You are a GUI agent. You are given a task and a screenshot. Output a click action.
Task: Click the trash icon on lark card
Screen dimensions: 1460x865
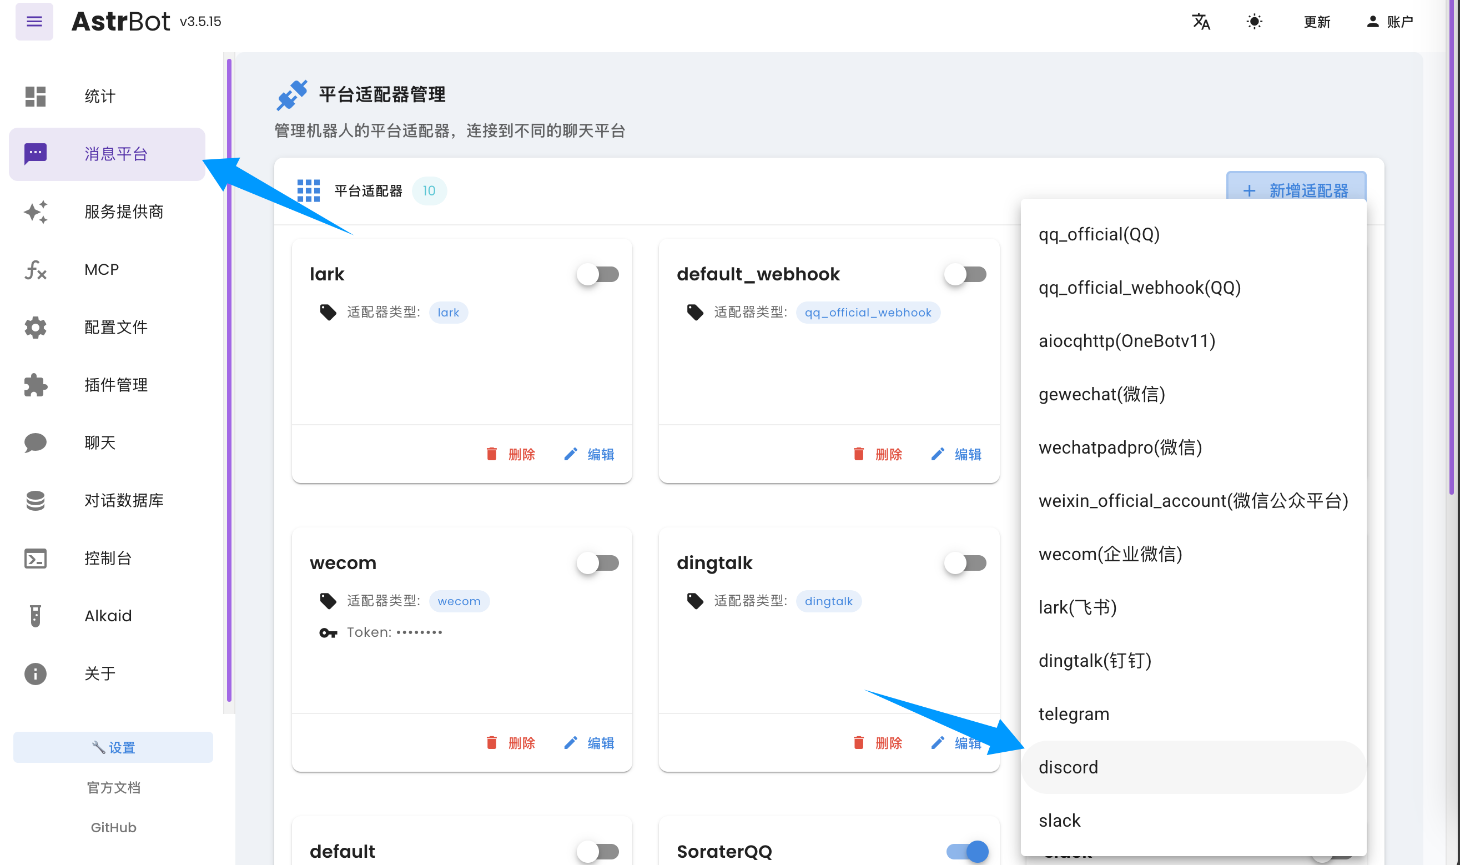tap(491, 454)
